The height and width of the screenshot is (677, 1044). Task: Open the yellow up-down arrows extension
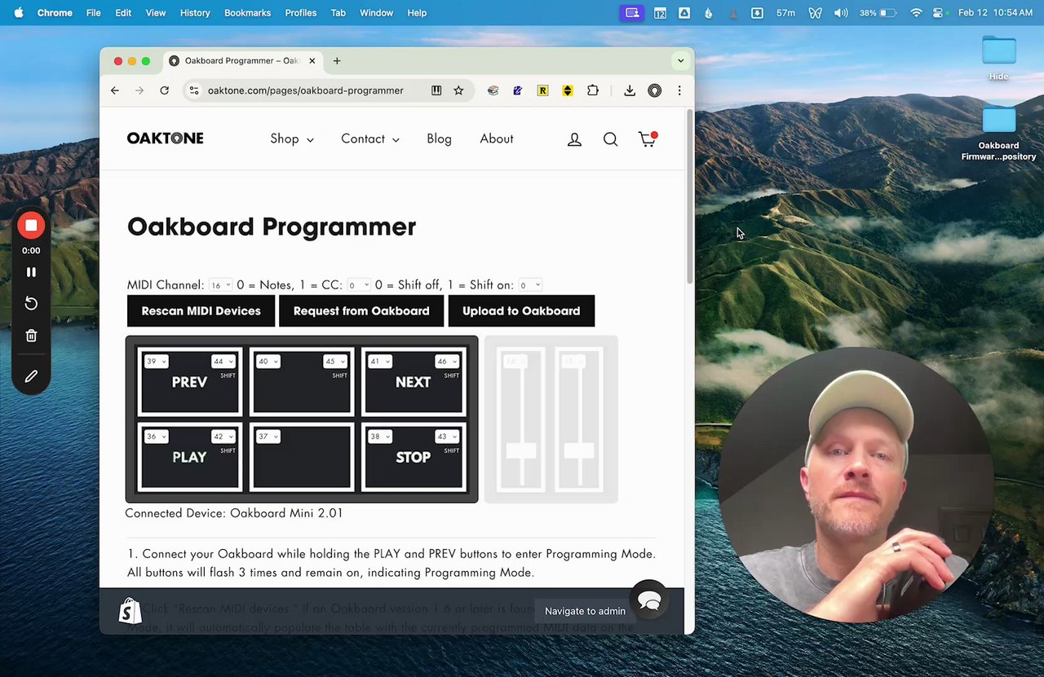[568, 90]
